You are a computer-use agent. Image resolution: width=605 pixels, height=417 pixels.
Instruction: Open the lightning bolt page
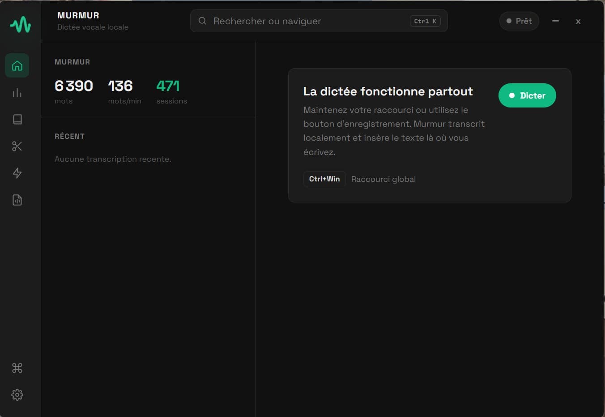point(17,173)
